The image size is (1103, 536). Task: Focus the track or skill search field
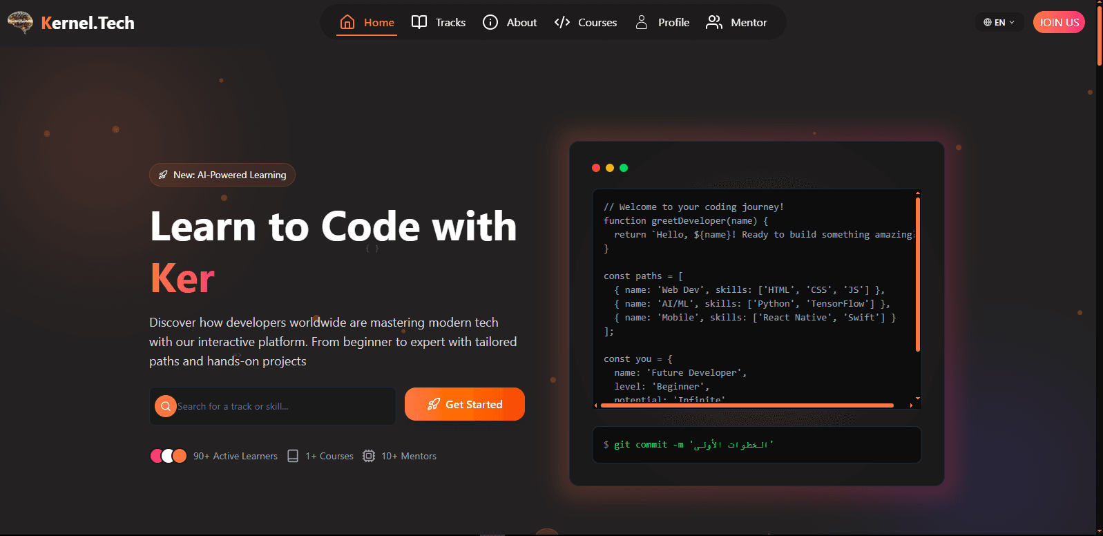273,406
